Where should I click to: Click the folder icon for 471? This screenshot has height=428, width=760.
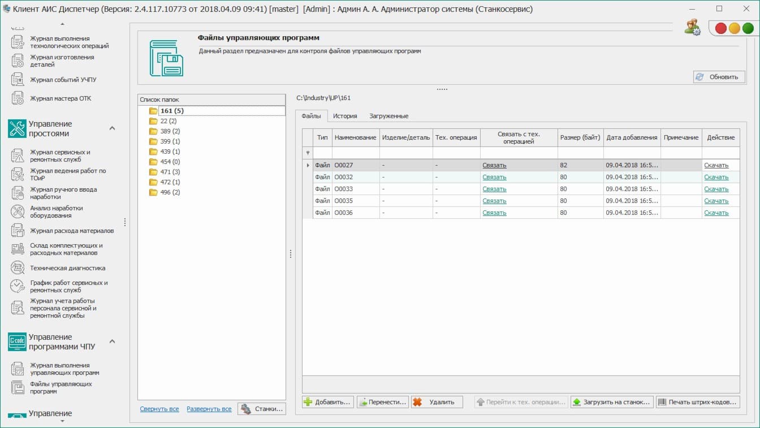click(153, 172)
